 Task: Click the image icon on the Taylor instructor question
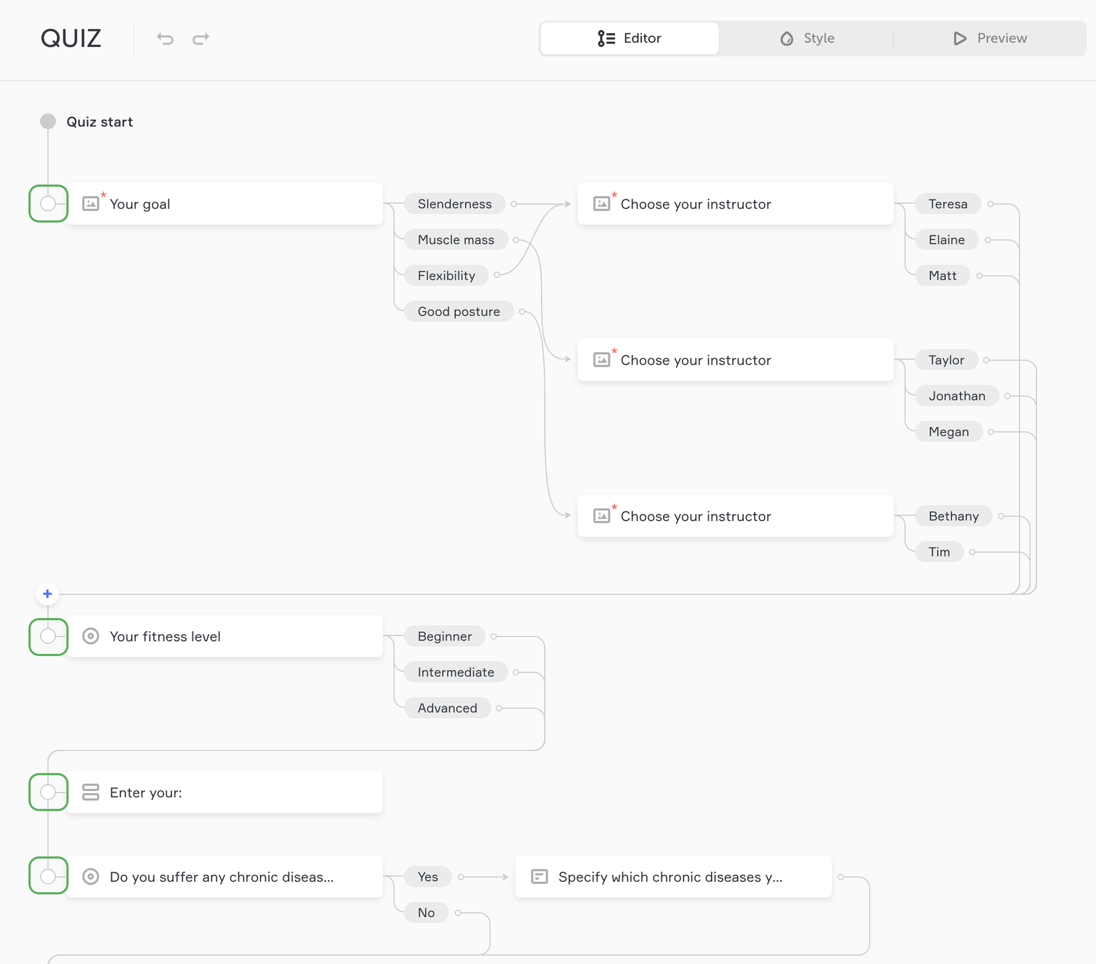(602, 360)
